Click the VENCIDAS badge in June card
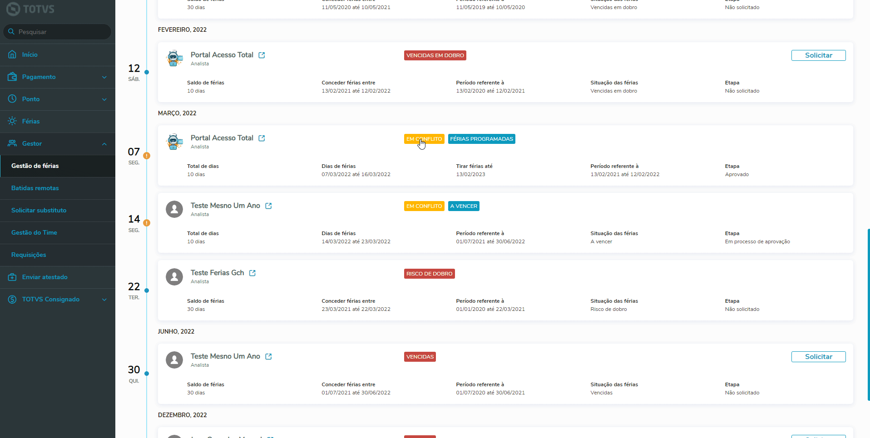The height and width of the screenshot is (438, 870). [x=420, y=357]
